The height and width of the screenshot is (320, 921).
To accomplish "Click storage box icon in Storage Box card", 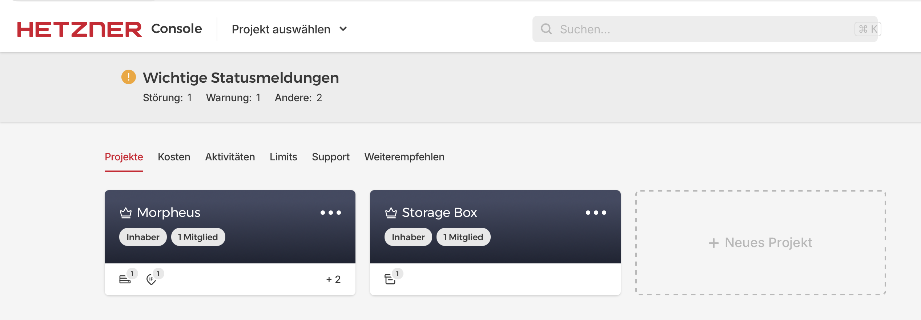I will 390,279.
